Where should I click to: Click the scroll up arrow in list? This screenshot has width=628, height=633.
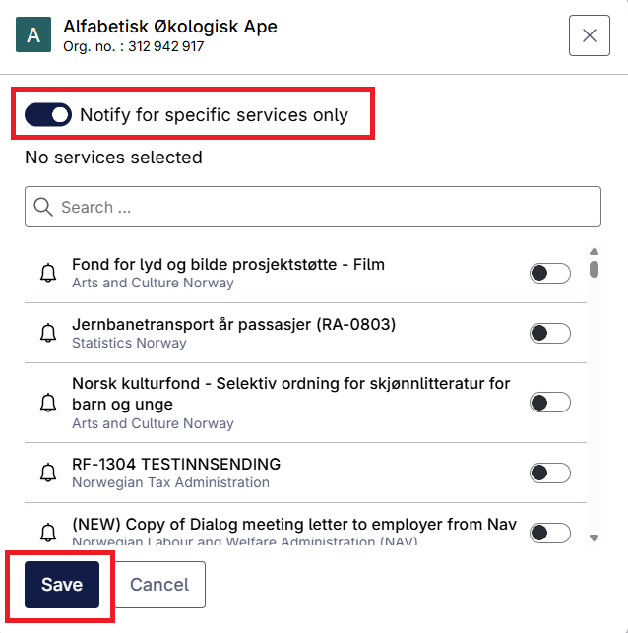(x=594, y=251)
